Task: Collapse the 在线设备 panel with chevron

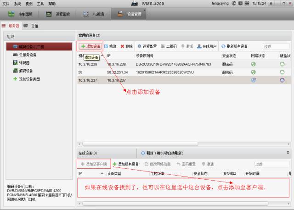Action: 288,152
